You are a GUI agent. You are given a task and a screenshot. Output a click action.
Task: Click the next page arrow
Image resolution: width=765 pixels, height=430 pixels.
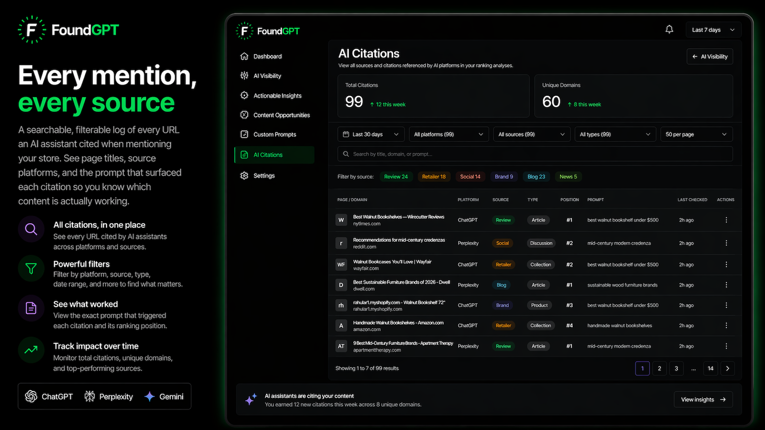[728, 368]
